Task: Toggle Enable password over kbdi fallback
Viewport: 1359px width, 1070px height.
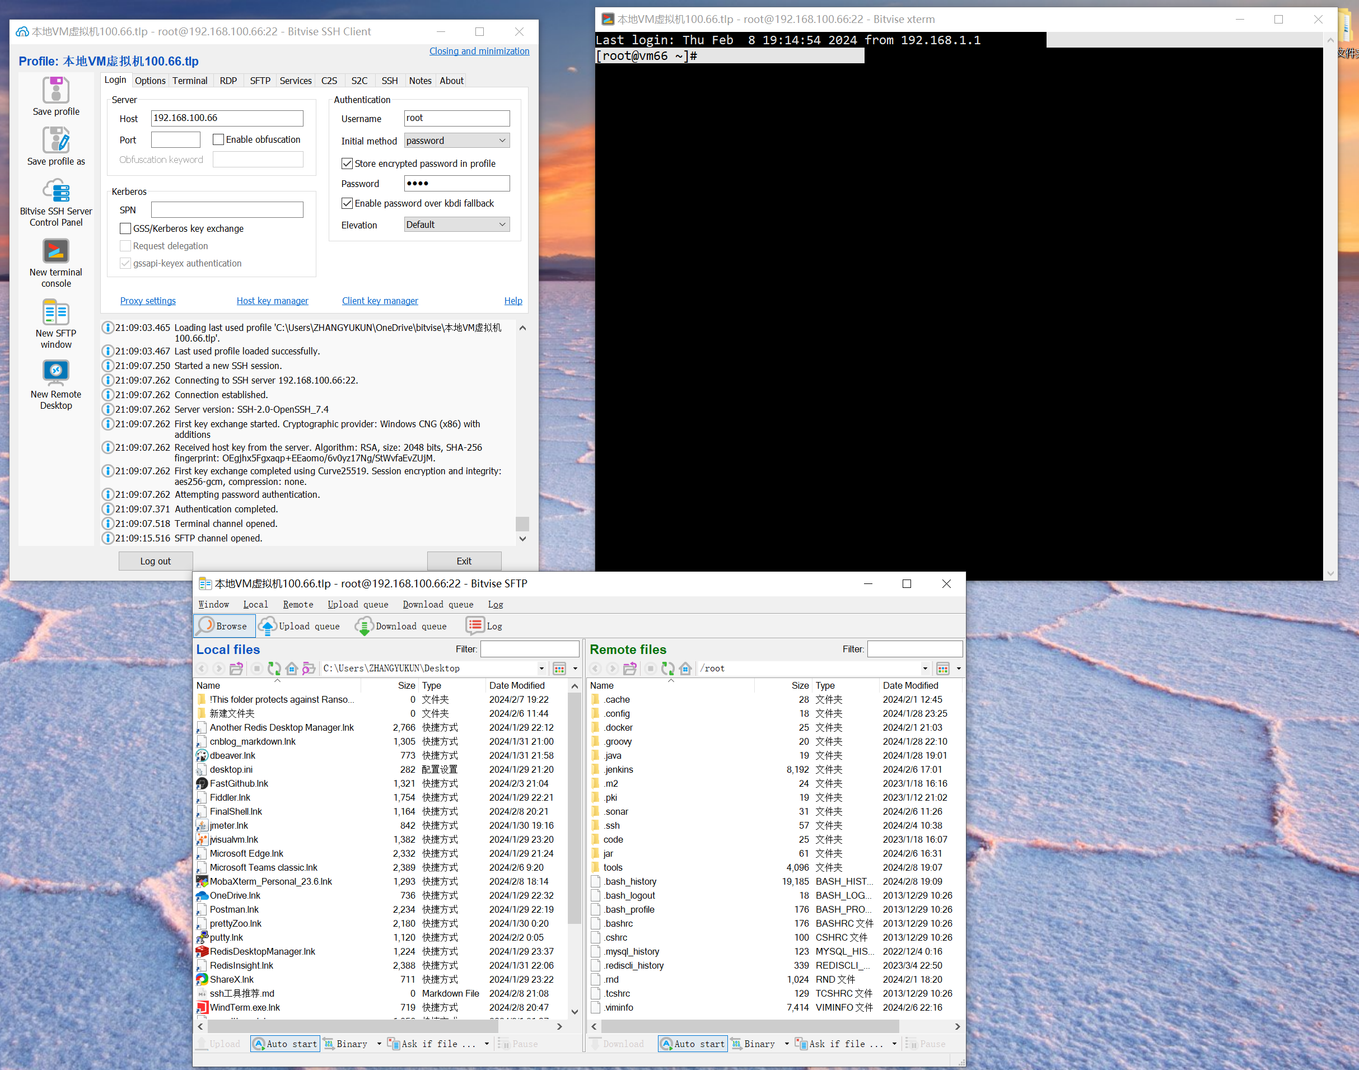Action: pos(347,204)
